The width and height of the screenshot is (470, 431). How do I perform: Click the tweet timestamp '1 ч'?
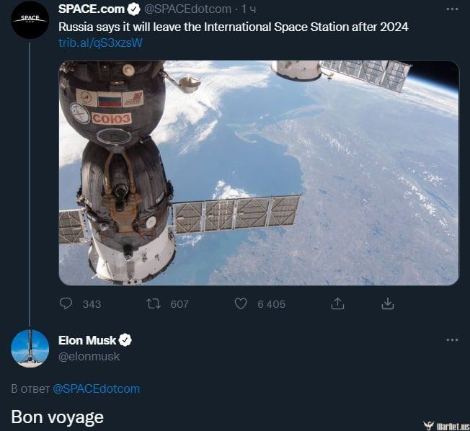tap(248, 9)
